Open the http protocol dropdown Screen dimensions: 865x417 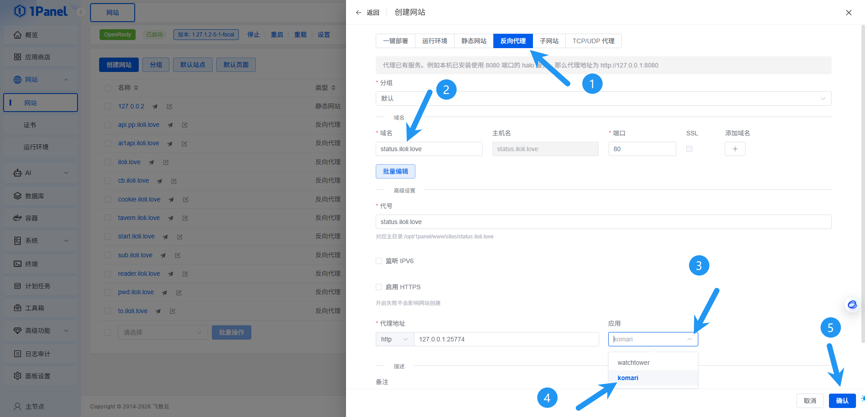pos(395,339)
